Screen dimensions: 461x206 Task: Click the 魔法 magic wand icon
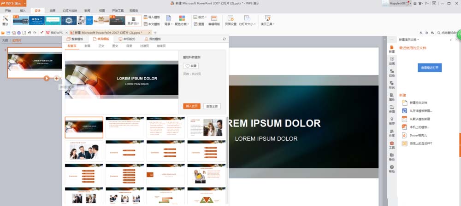[x=5, y=20]
